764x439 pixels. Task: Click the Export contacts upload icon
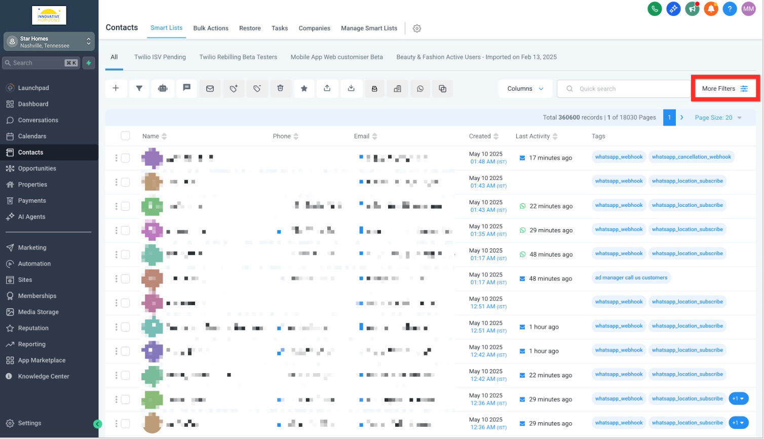tap(327, 88)
